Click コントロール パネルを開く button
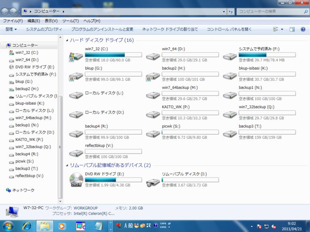Viewport: 310px width, 232px height. tap(229, 30)
